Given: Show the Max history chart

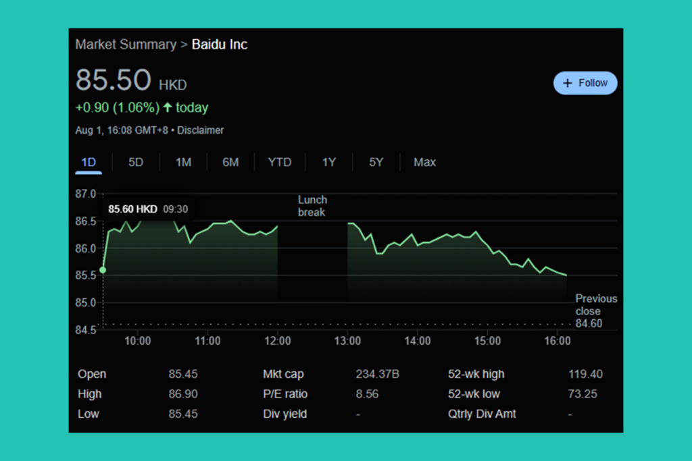Looking at the screenshot, I should tap(424, 162).
